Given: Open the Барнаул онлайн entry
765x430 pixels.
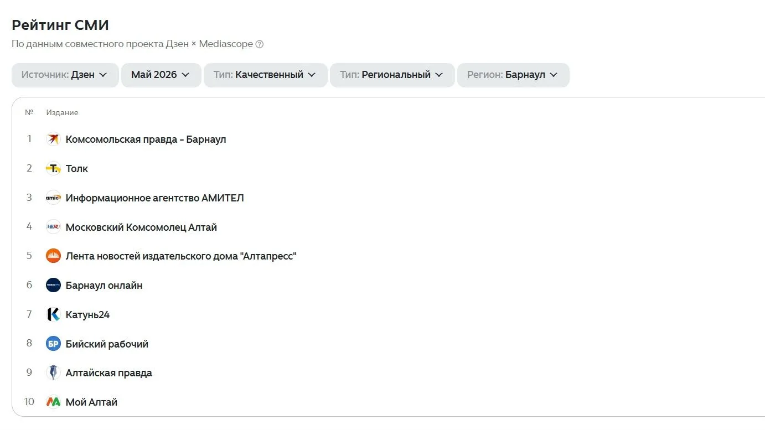Looking at the screenshot, I should point(104,286).
